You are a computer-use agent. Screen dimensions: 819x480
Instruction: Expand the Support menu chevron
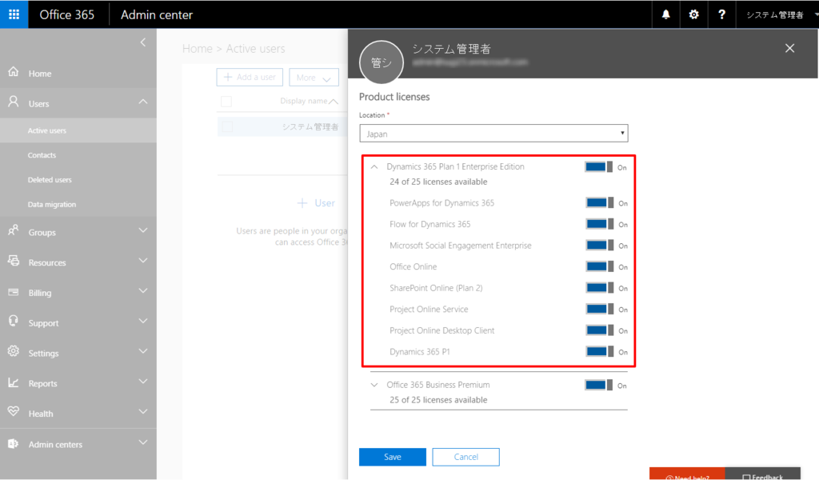tap(142, 322)
